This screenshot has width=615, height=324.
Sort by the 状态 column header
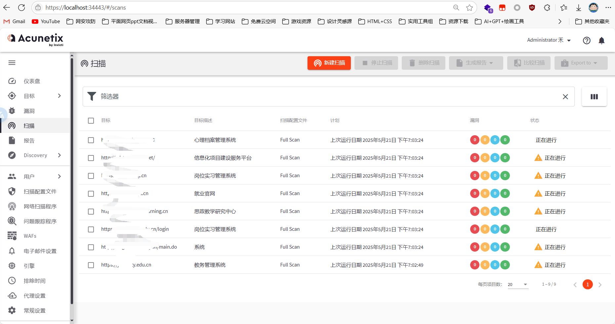point(535,120)
